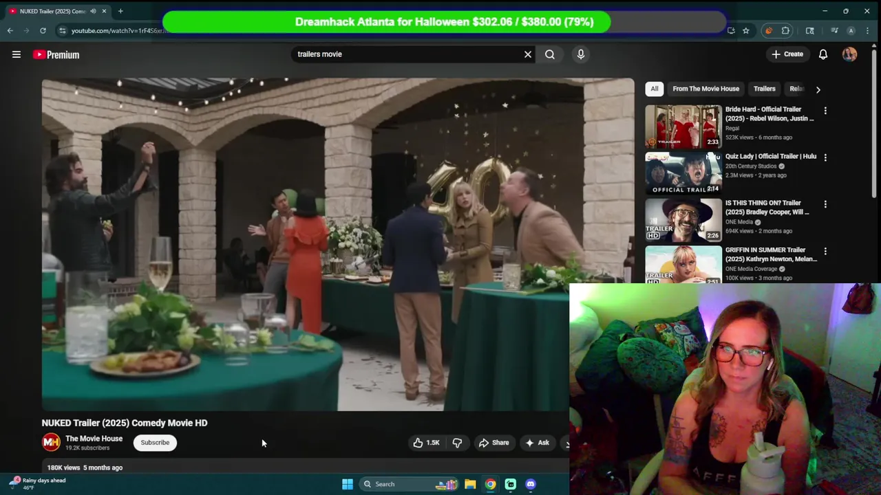Open the Chrome profile avatar button
Image resolution: width=881 pixels, height=495 pixels.
pos(851,31)
